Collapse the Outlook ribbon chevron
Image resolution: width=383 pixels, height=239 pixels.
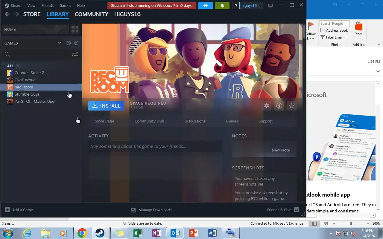(379, 45)
